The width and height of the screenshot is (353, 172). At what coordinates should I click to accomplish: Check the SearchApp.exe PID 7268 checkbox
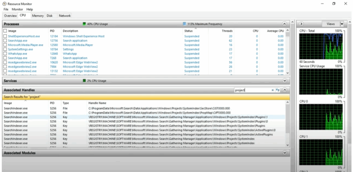[x=5, y=58]
